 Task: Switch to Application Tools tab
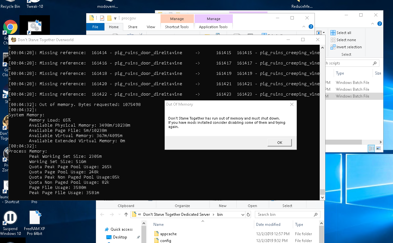click(213, 27)
